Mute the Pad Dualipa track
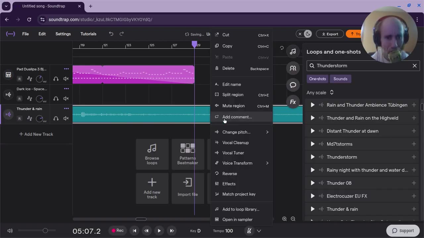424x238 pixels. click(x=66, y=79)
